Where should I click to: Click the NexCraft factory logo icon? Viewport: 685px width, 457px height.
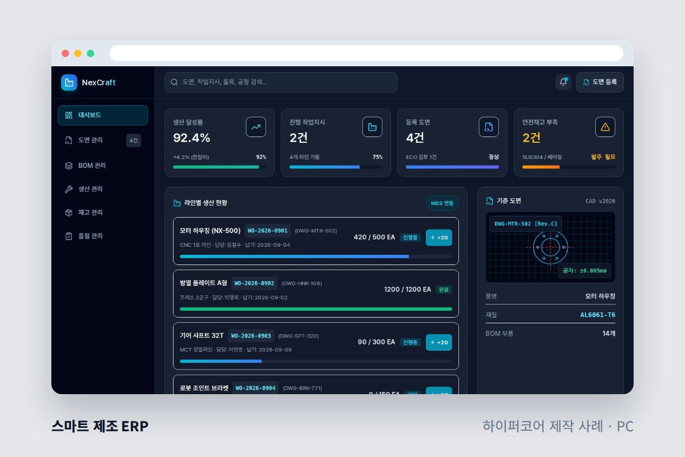pos(69,82)
